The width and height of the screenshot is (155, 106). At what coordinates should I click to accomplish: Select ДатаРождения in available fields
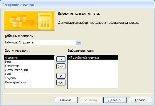[29, 70]
